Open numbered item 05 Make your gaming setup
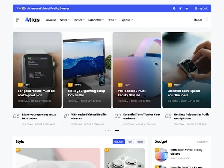The image size is (224, 168). click(39, 116)
